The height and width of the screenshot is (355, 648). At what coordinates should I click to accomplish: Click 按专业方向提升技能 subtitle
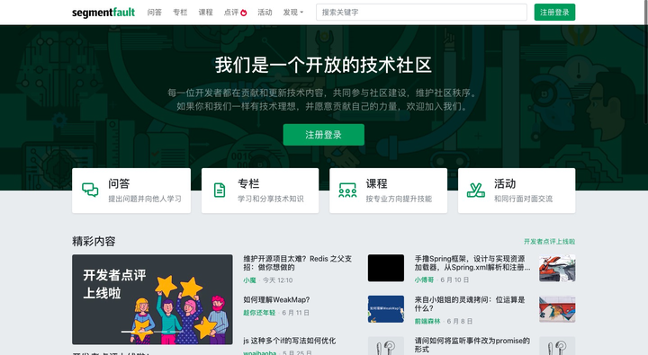(399, 199)
